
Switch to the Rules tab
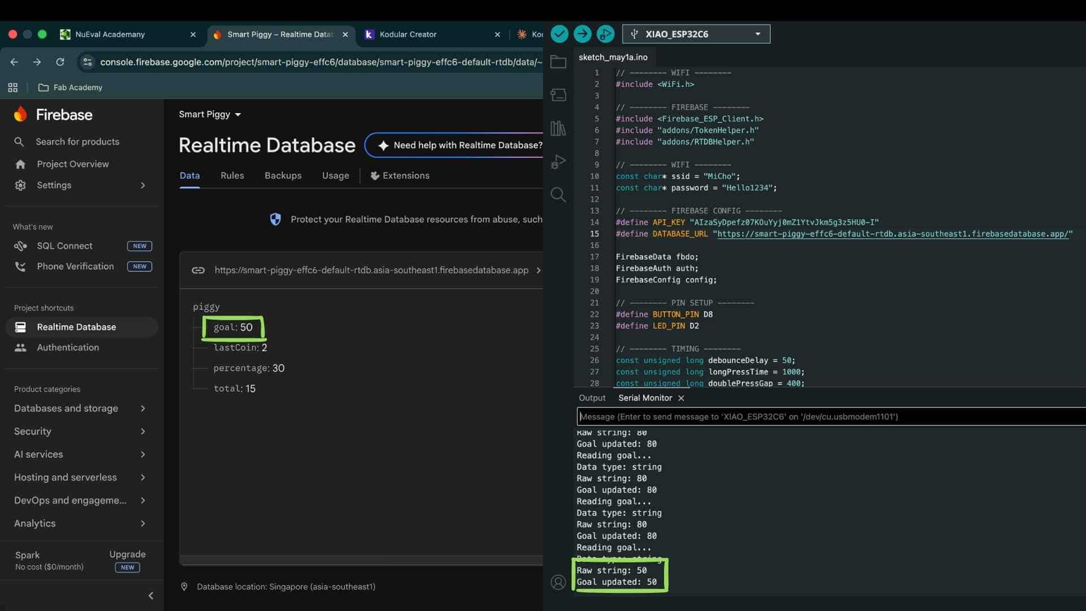pyautogui.click(x=232, y=176)
